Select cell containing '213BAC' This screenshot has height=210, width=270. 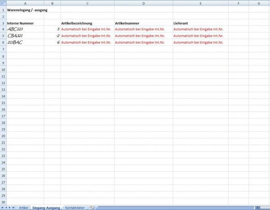point(25,42)
